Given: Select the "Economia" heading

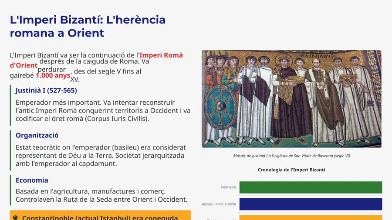Looking at the screenshot, I should point(32,180).
